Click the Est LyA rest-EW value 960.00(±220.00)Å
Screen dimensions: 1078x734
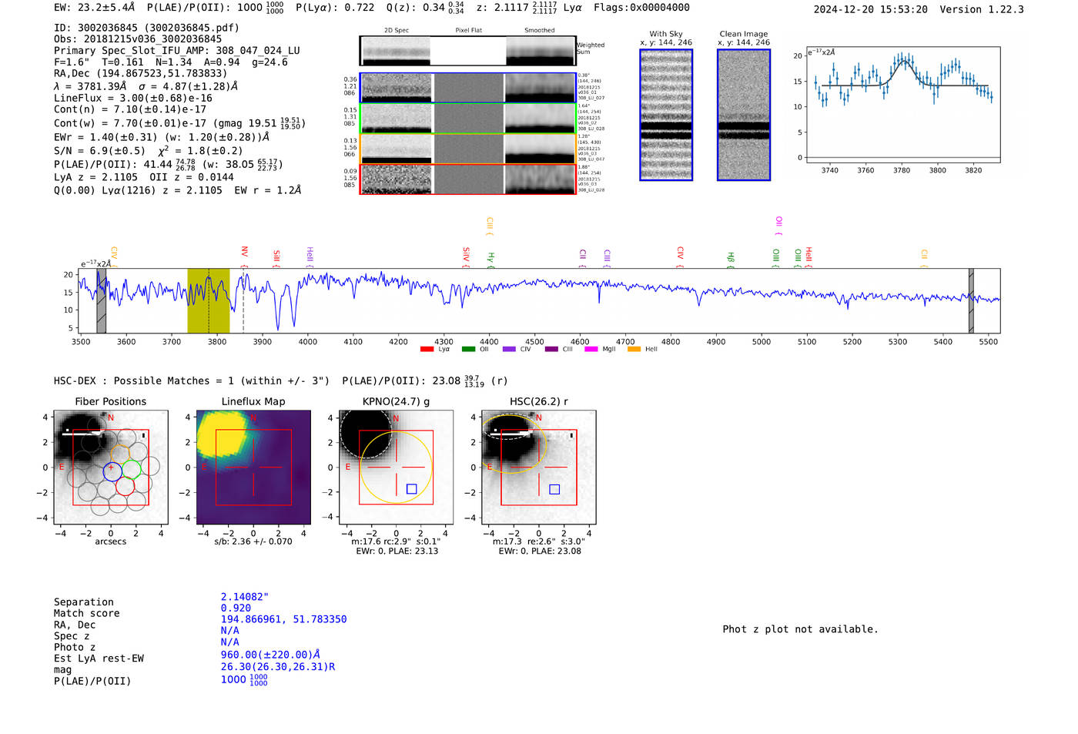pyautogui.click(x=270, y=655)
